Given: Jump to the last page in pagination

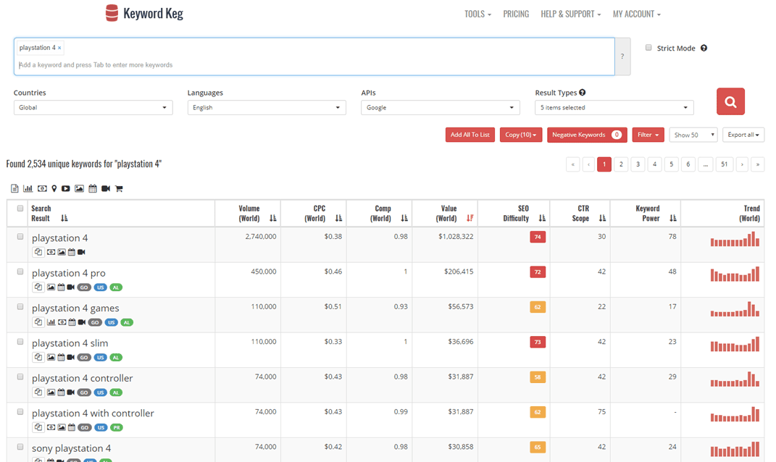Looking at the screenshot, I should (758, 164).
